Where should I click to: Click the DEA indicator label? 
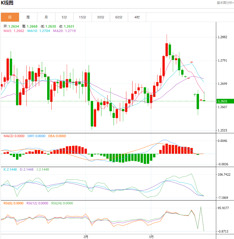(57, 136)
